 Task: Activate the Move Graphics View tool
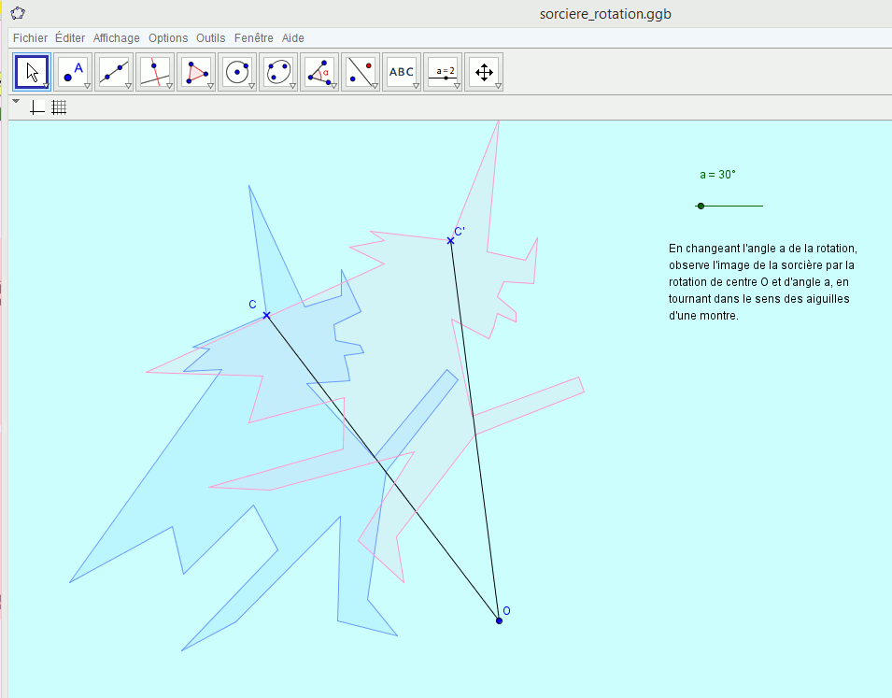click(483, 71)
